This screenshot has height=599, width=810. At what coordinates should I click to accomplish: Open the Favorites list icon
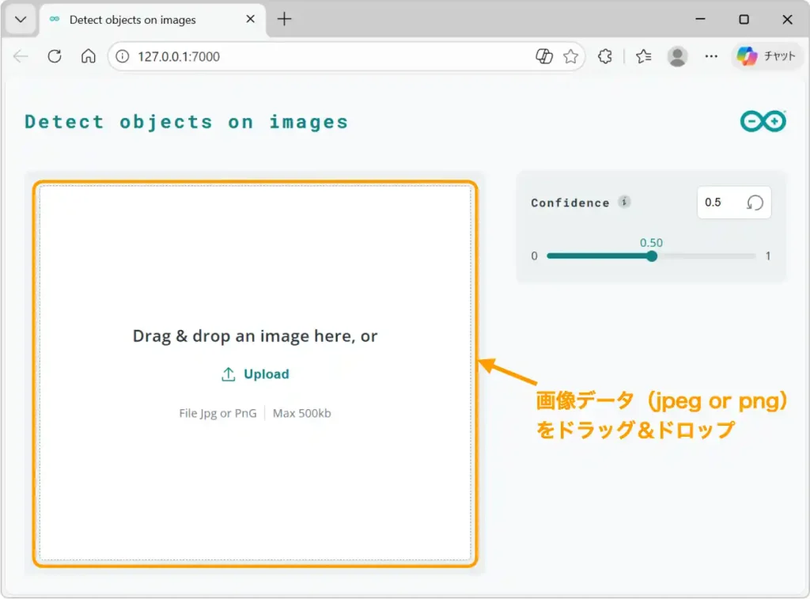coord(642,56)
